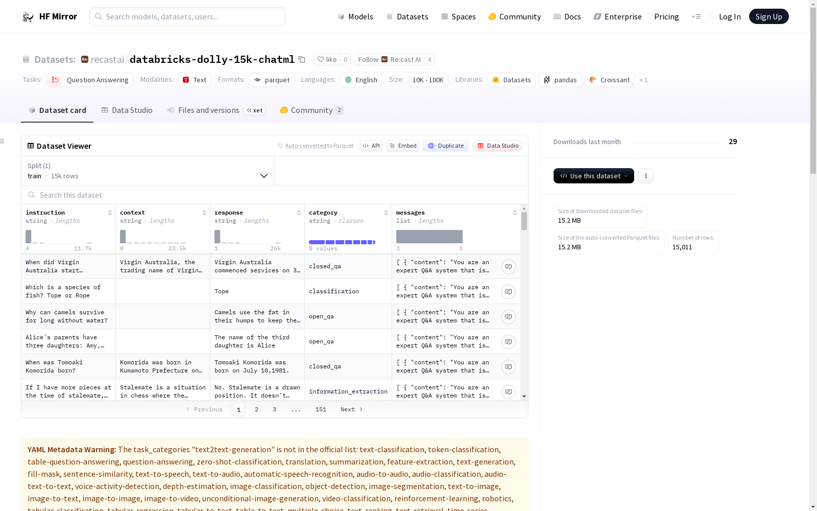Open Datasets in the top navigation
817x511 pixels.
point(407,17)
